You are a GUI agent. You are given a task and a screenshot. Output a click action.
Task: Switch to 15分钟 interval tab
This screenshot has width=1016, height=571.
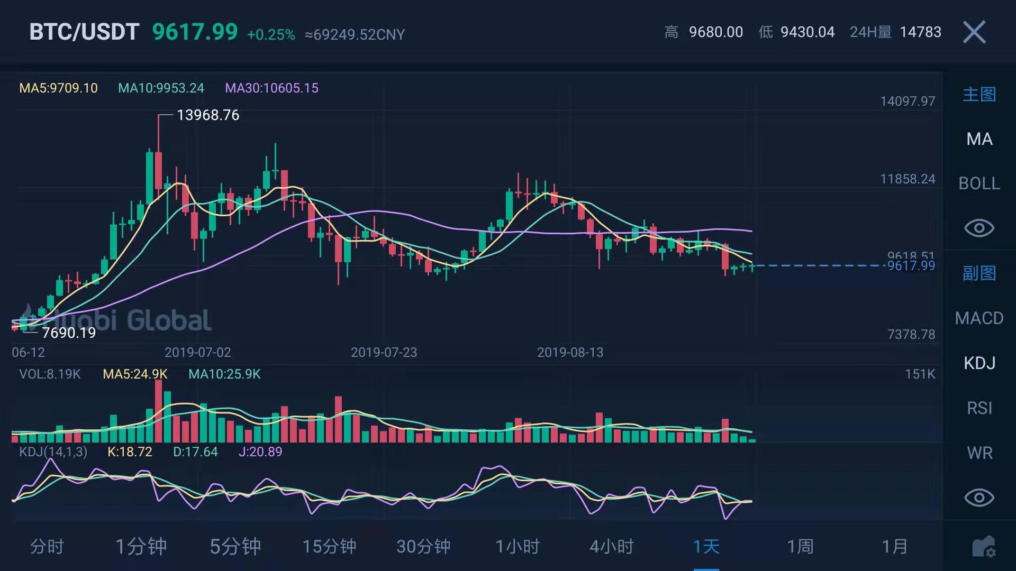[x=329, y=546]
